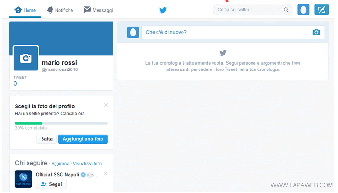Open the Notifiche tab
The width and height of the screenshot is (338, 193).
coord(60,10)
